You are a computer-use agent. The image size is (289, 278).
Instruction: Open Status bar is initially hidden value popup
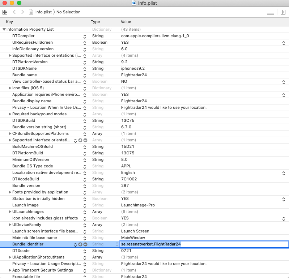pyautogui.click(x=284, y=199)
